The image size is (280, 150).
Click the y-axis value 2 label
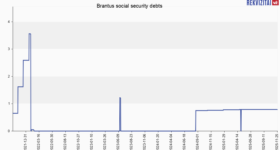click(9, 77)
